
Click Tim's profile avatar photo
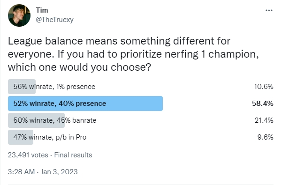[x=19, y=15]
